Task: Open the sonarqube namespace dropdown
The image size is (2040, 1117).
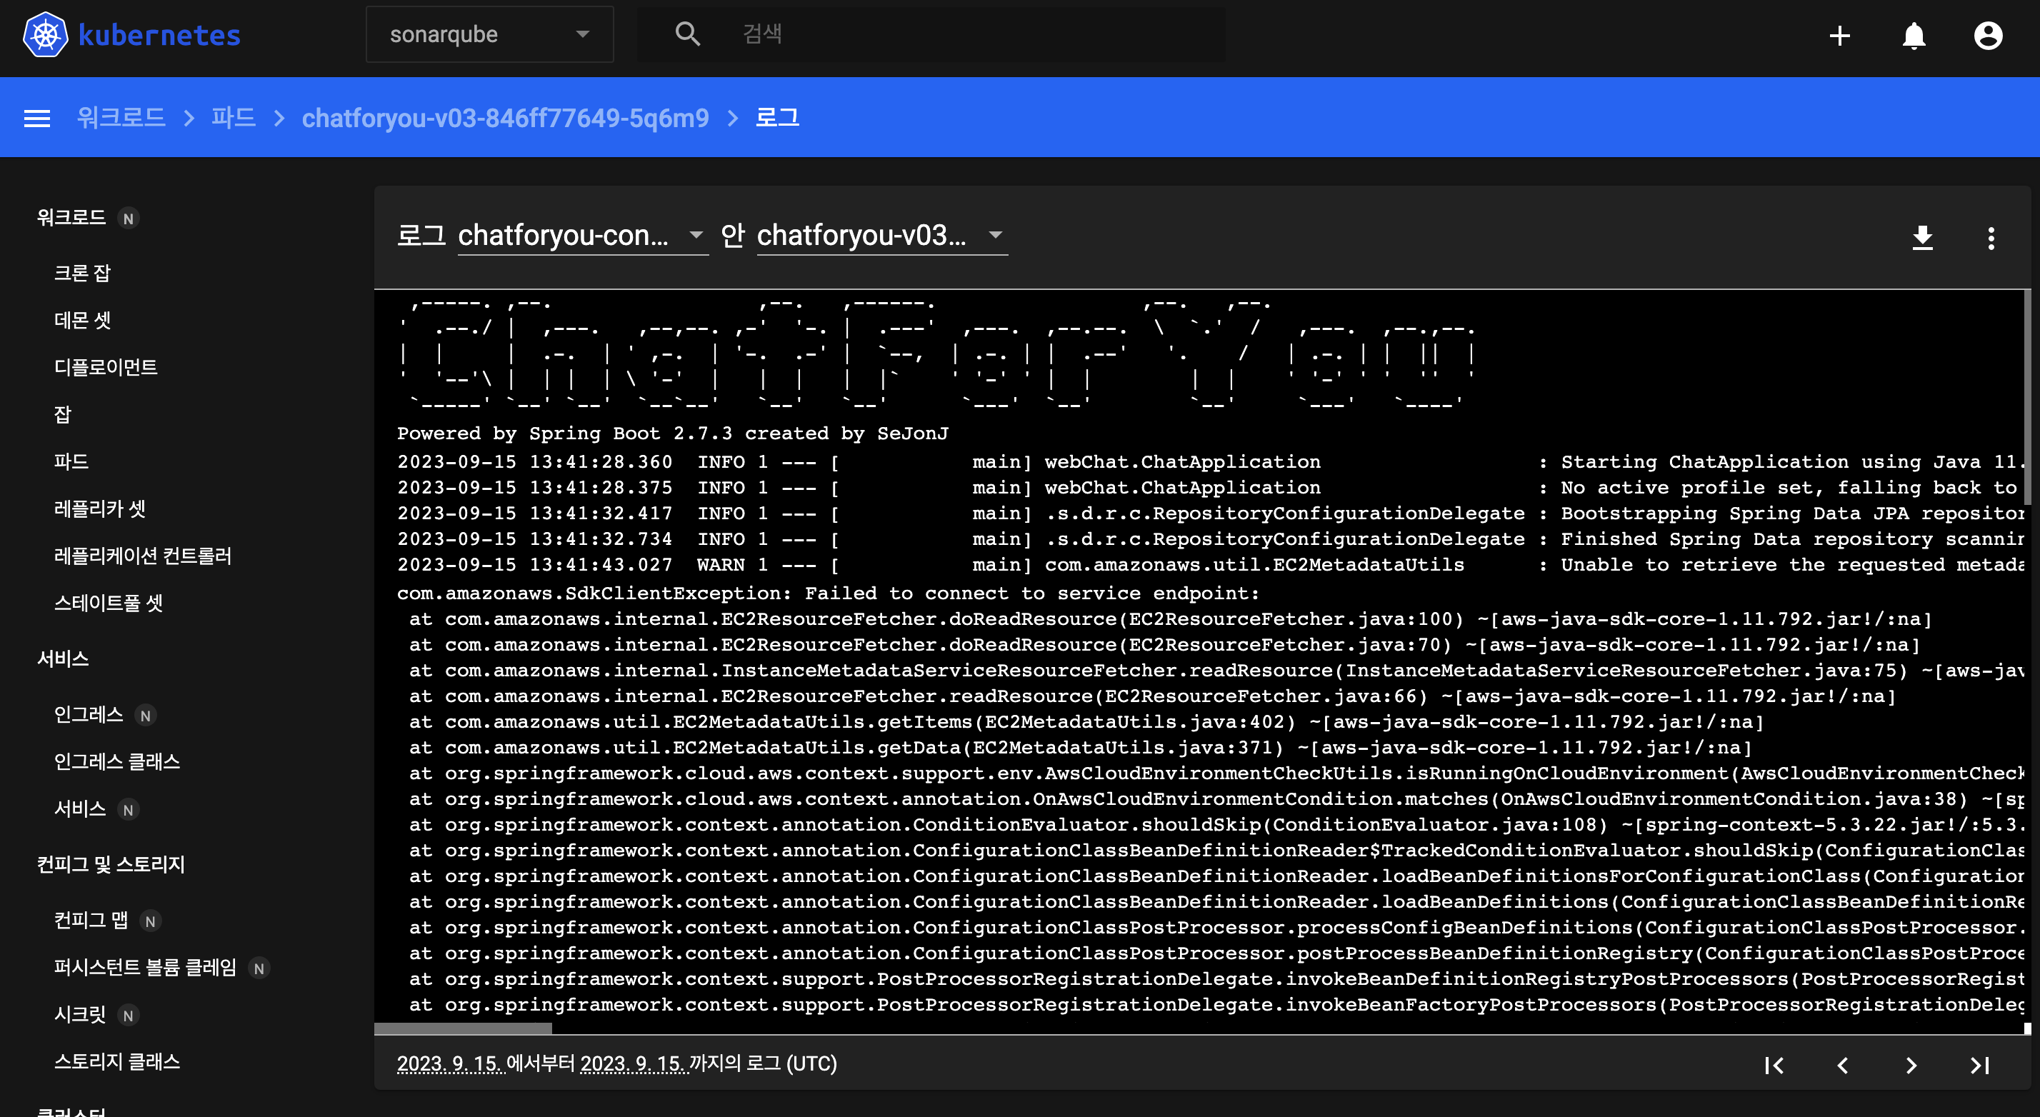Action: pos(489,35)
